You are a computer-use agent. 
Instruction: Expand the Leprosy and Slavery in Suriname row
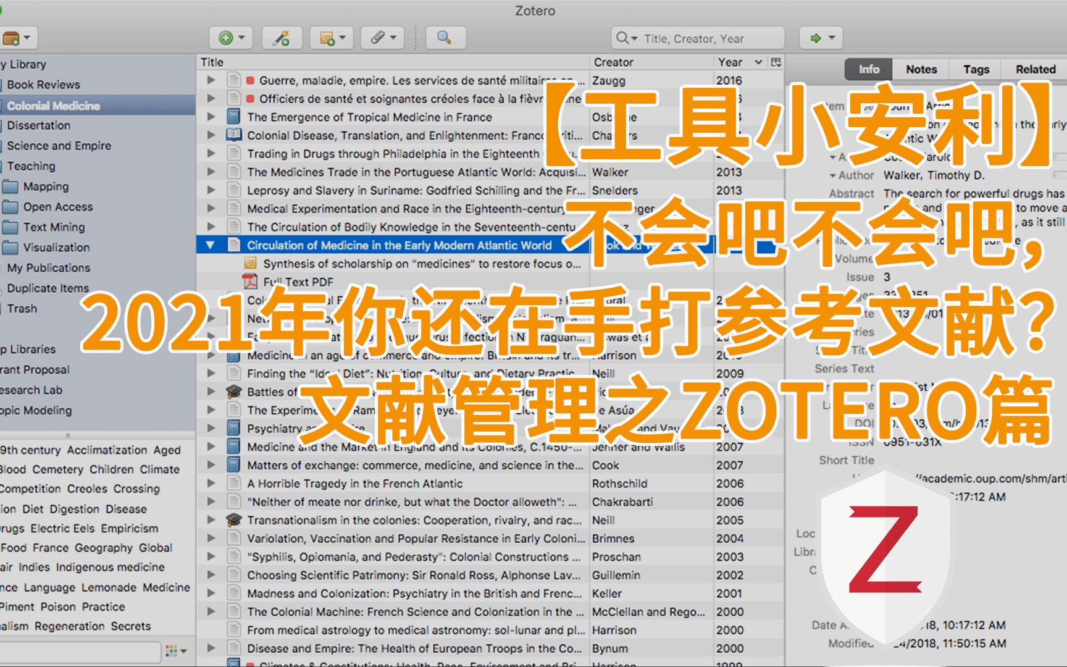click(x=211, y=190)
